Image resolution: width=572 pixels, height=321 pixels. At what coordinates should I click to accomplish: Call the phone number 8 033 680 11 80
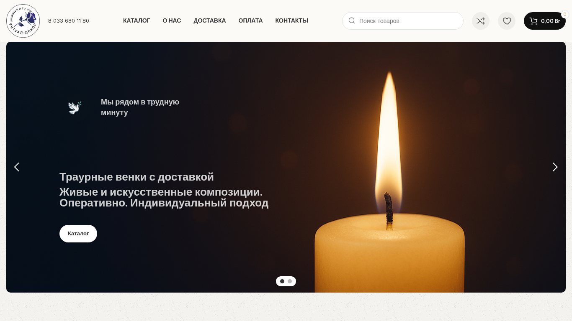[x=69, y=21]
